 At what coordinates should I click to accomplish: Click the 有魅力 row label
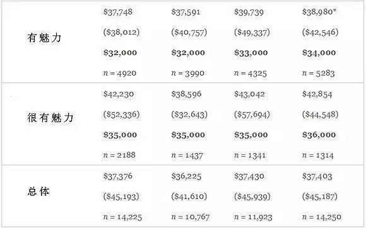click(x=44, y=38)
